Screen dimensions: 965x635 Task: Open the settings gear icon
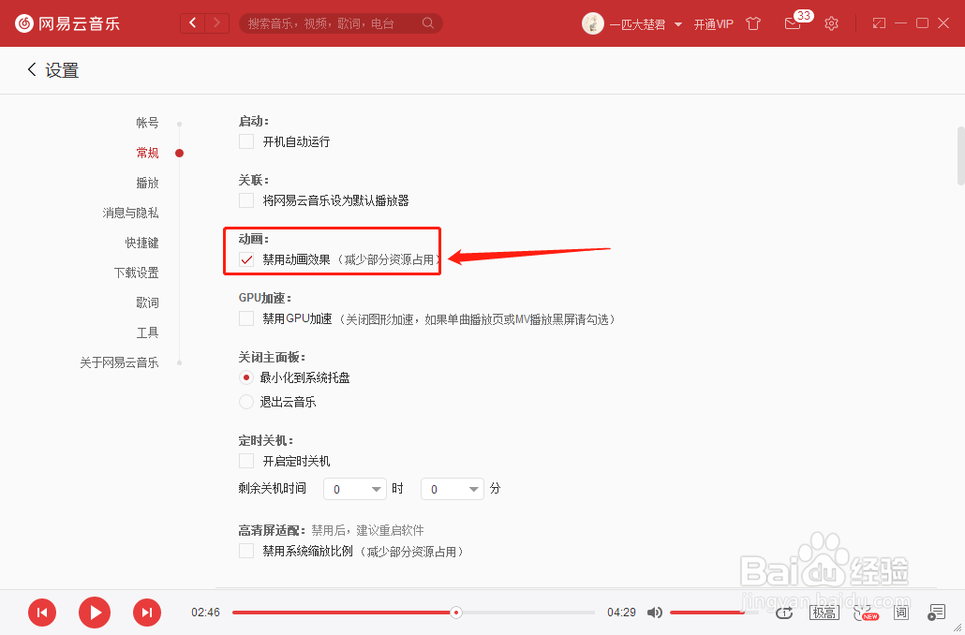[x=831, y=23]
